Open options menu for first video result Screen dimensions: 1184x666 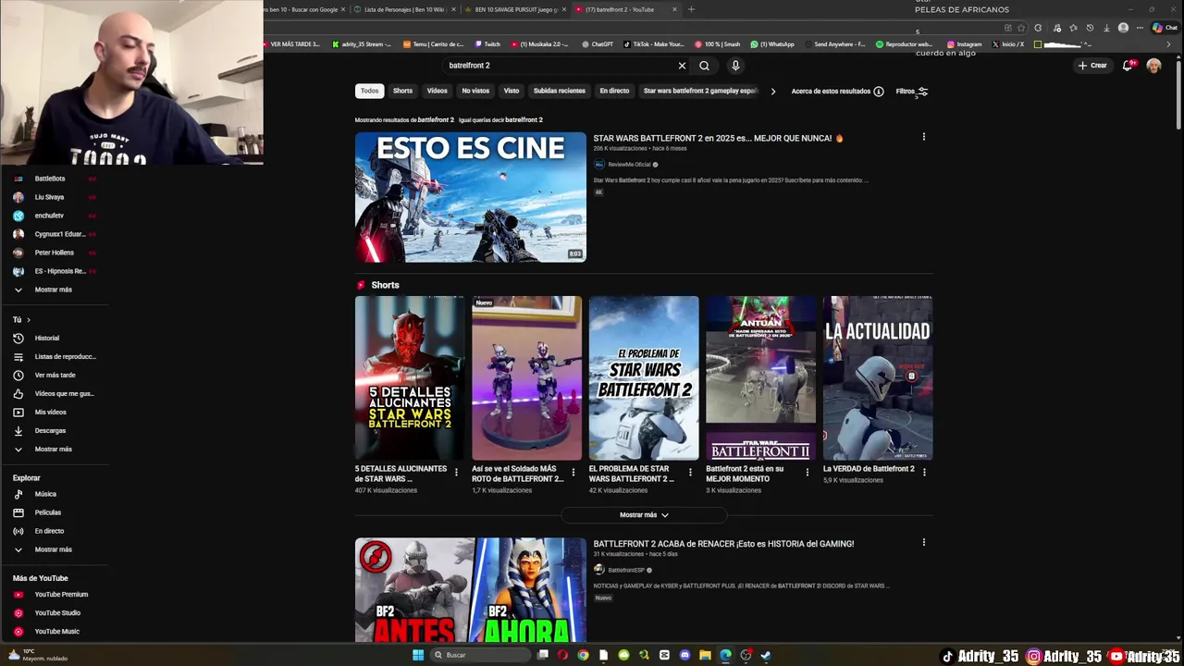tap(923, 137)
